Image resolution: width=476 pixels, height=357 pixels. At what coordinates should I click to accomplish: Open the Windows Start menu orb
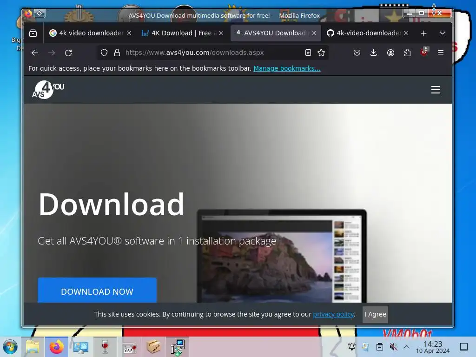(x=10, y=347)
